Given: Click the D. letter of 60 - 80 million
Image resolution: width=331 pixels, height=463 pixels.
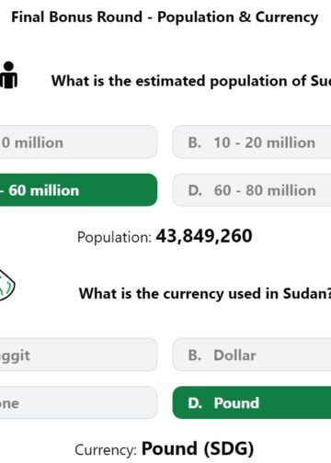Looking at the screenshot, I should click(195, 190).
